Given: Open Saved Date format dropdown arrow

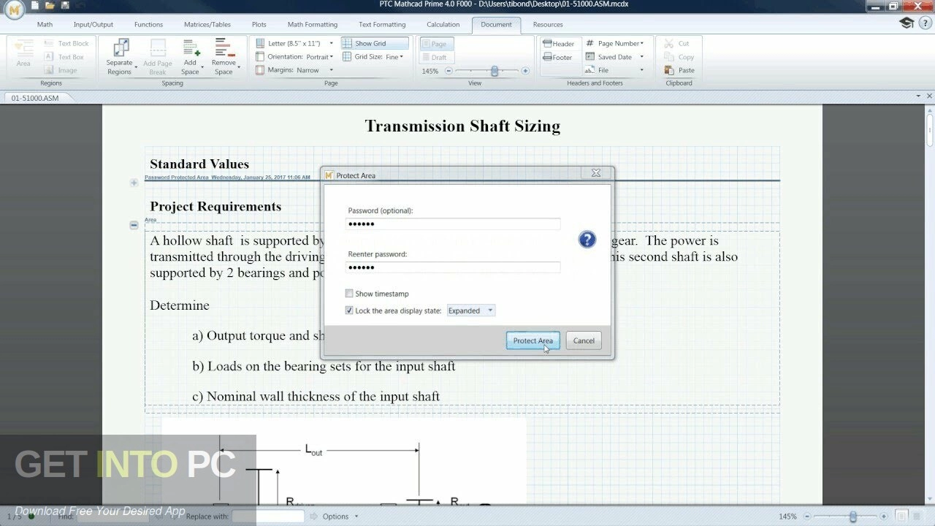Looking at the screenshot, I should tap(641, 57).
